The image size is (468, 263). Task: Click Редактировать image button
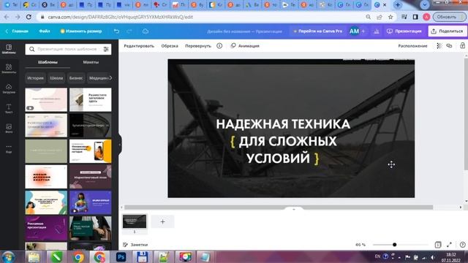pos(139,46)
